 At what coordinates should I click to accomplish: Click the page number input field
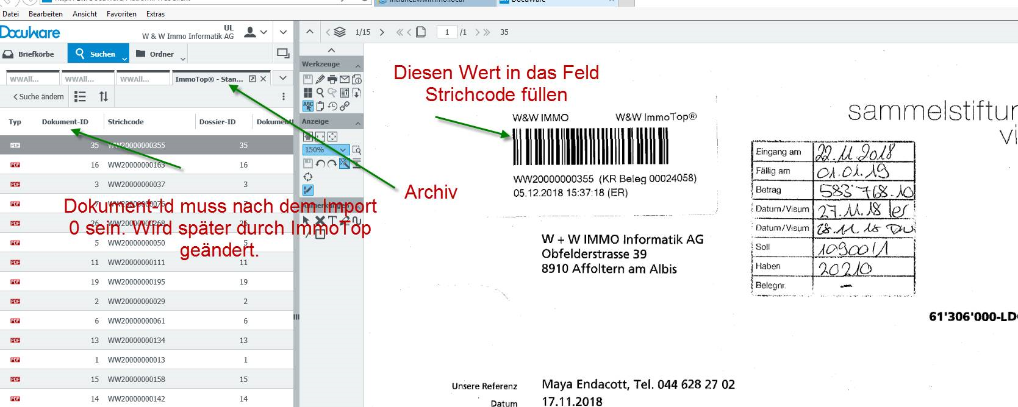pos(447,32)
